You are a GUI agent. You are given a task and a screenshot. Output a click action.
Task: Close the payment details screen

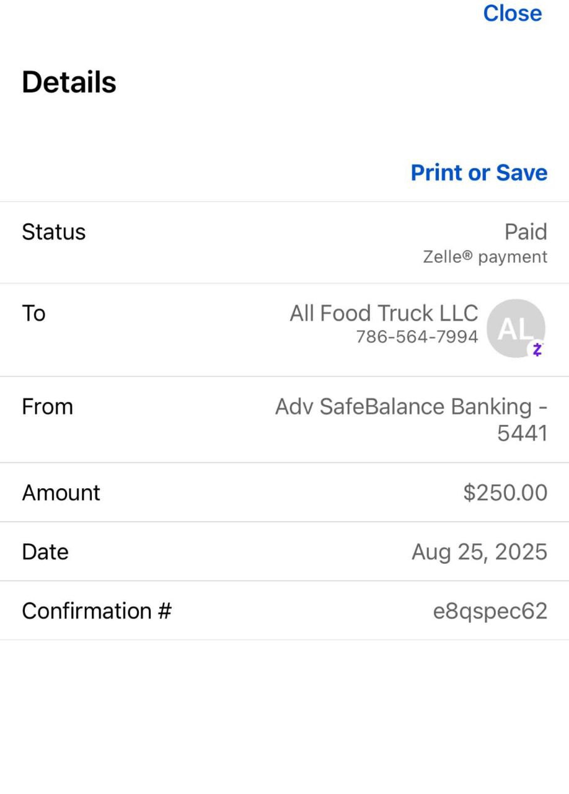click(x=512, y=13)
